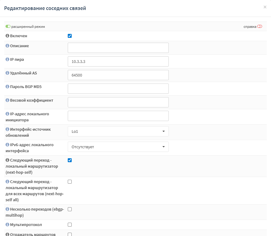
Task: Expand the IPv6-адрес локального интерфейса dropdown
Action: 118,147
